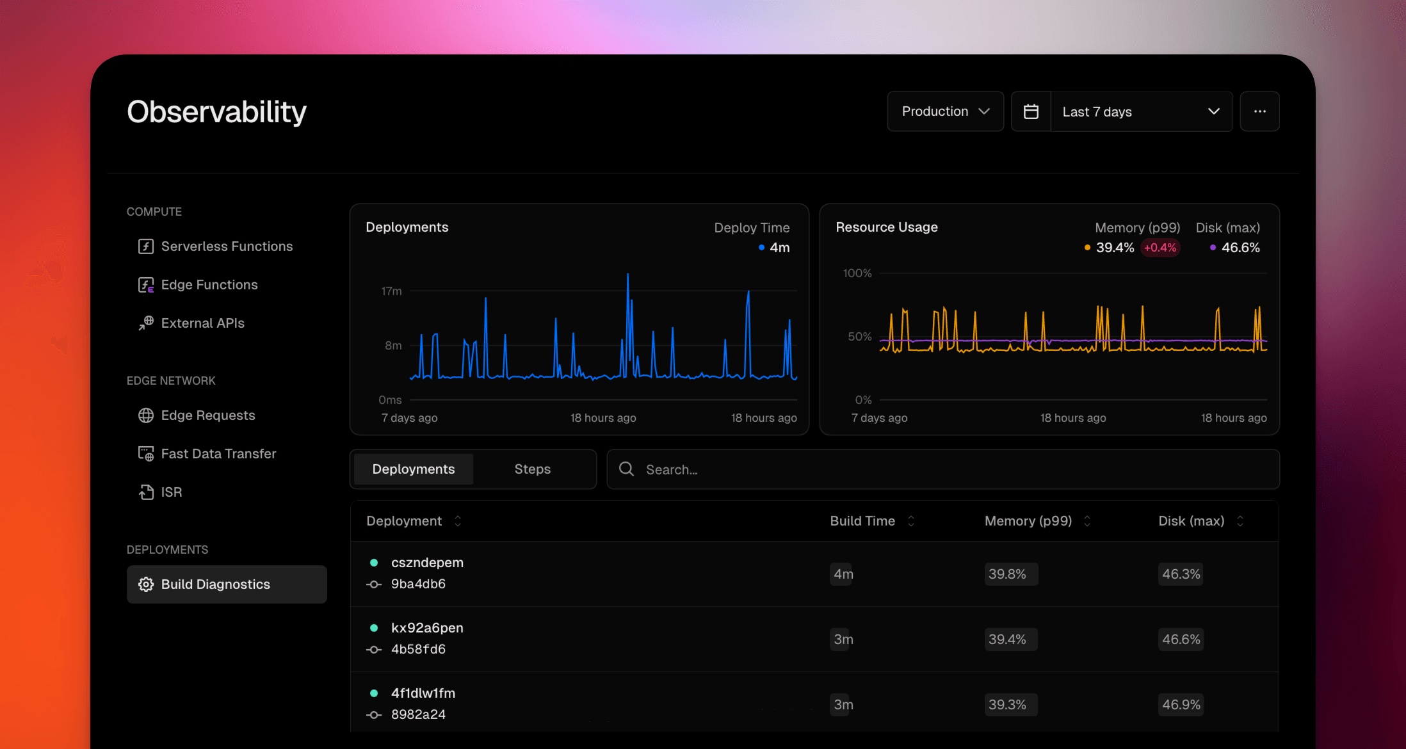Toggle sort on Disk (max) column
Screen dimensions: 1406x749
click(x=1240, y=521)
